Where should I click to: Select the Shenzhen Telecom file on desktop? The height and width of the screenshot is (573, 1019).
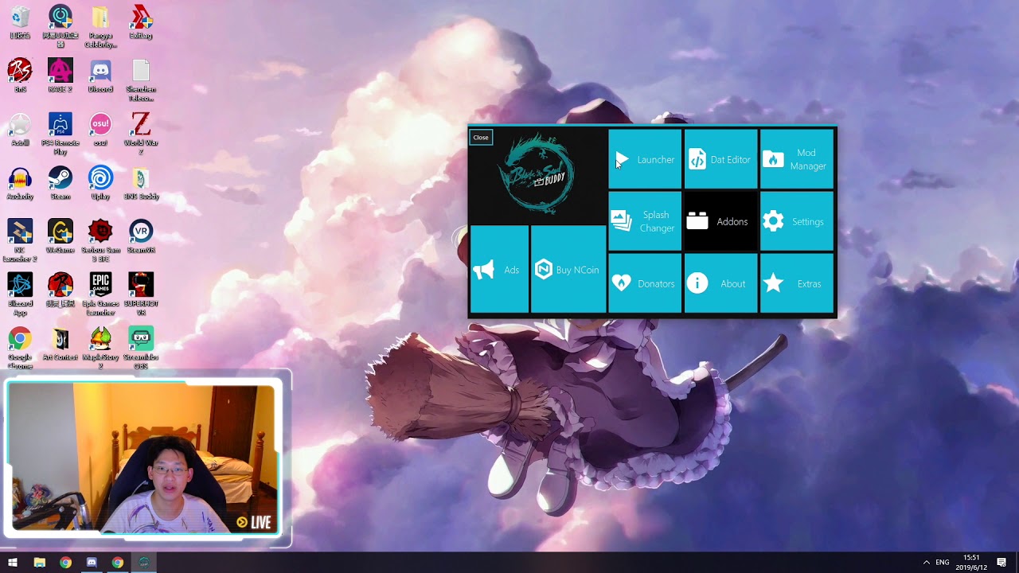point(141,80)
